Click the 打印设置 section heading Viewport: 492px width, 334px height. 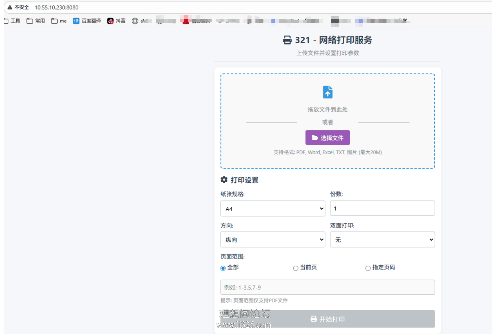point(244,180)
